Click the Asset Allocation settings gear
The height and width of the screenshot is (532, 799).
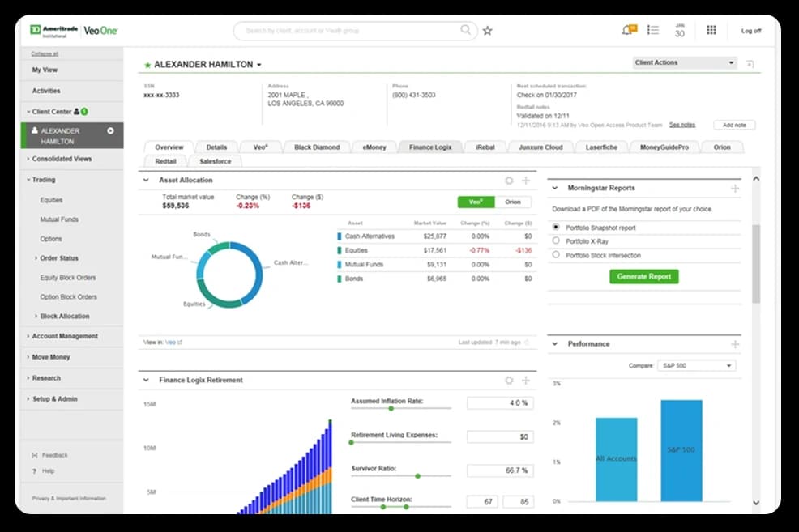point(509,181)
